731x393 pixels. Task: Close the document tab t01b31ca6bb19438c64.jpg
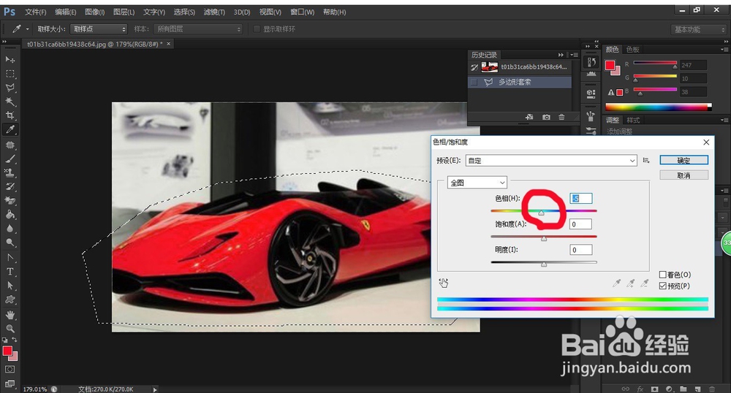click(169, 44)
